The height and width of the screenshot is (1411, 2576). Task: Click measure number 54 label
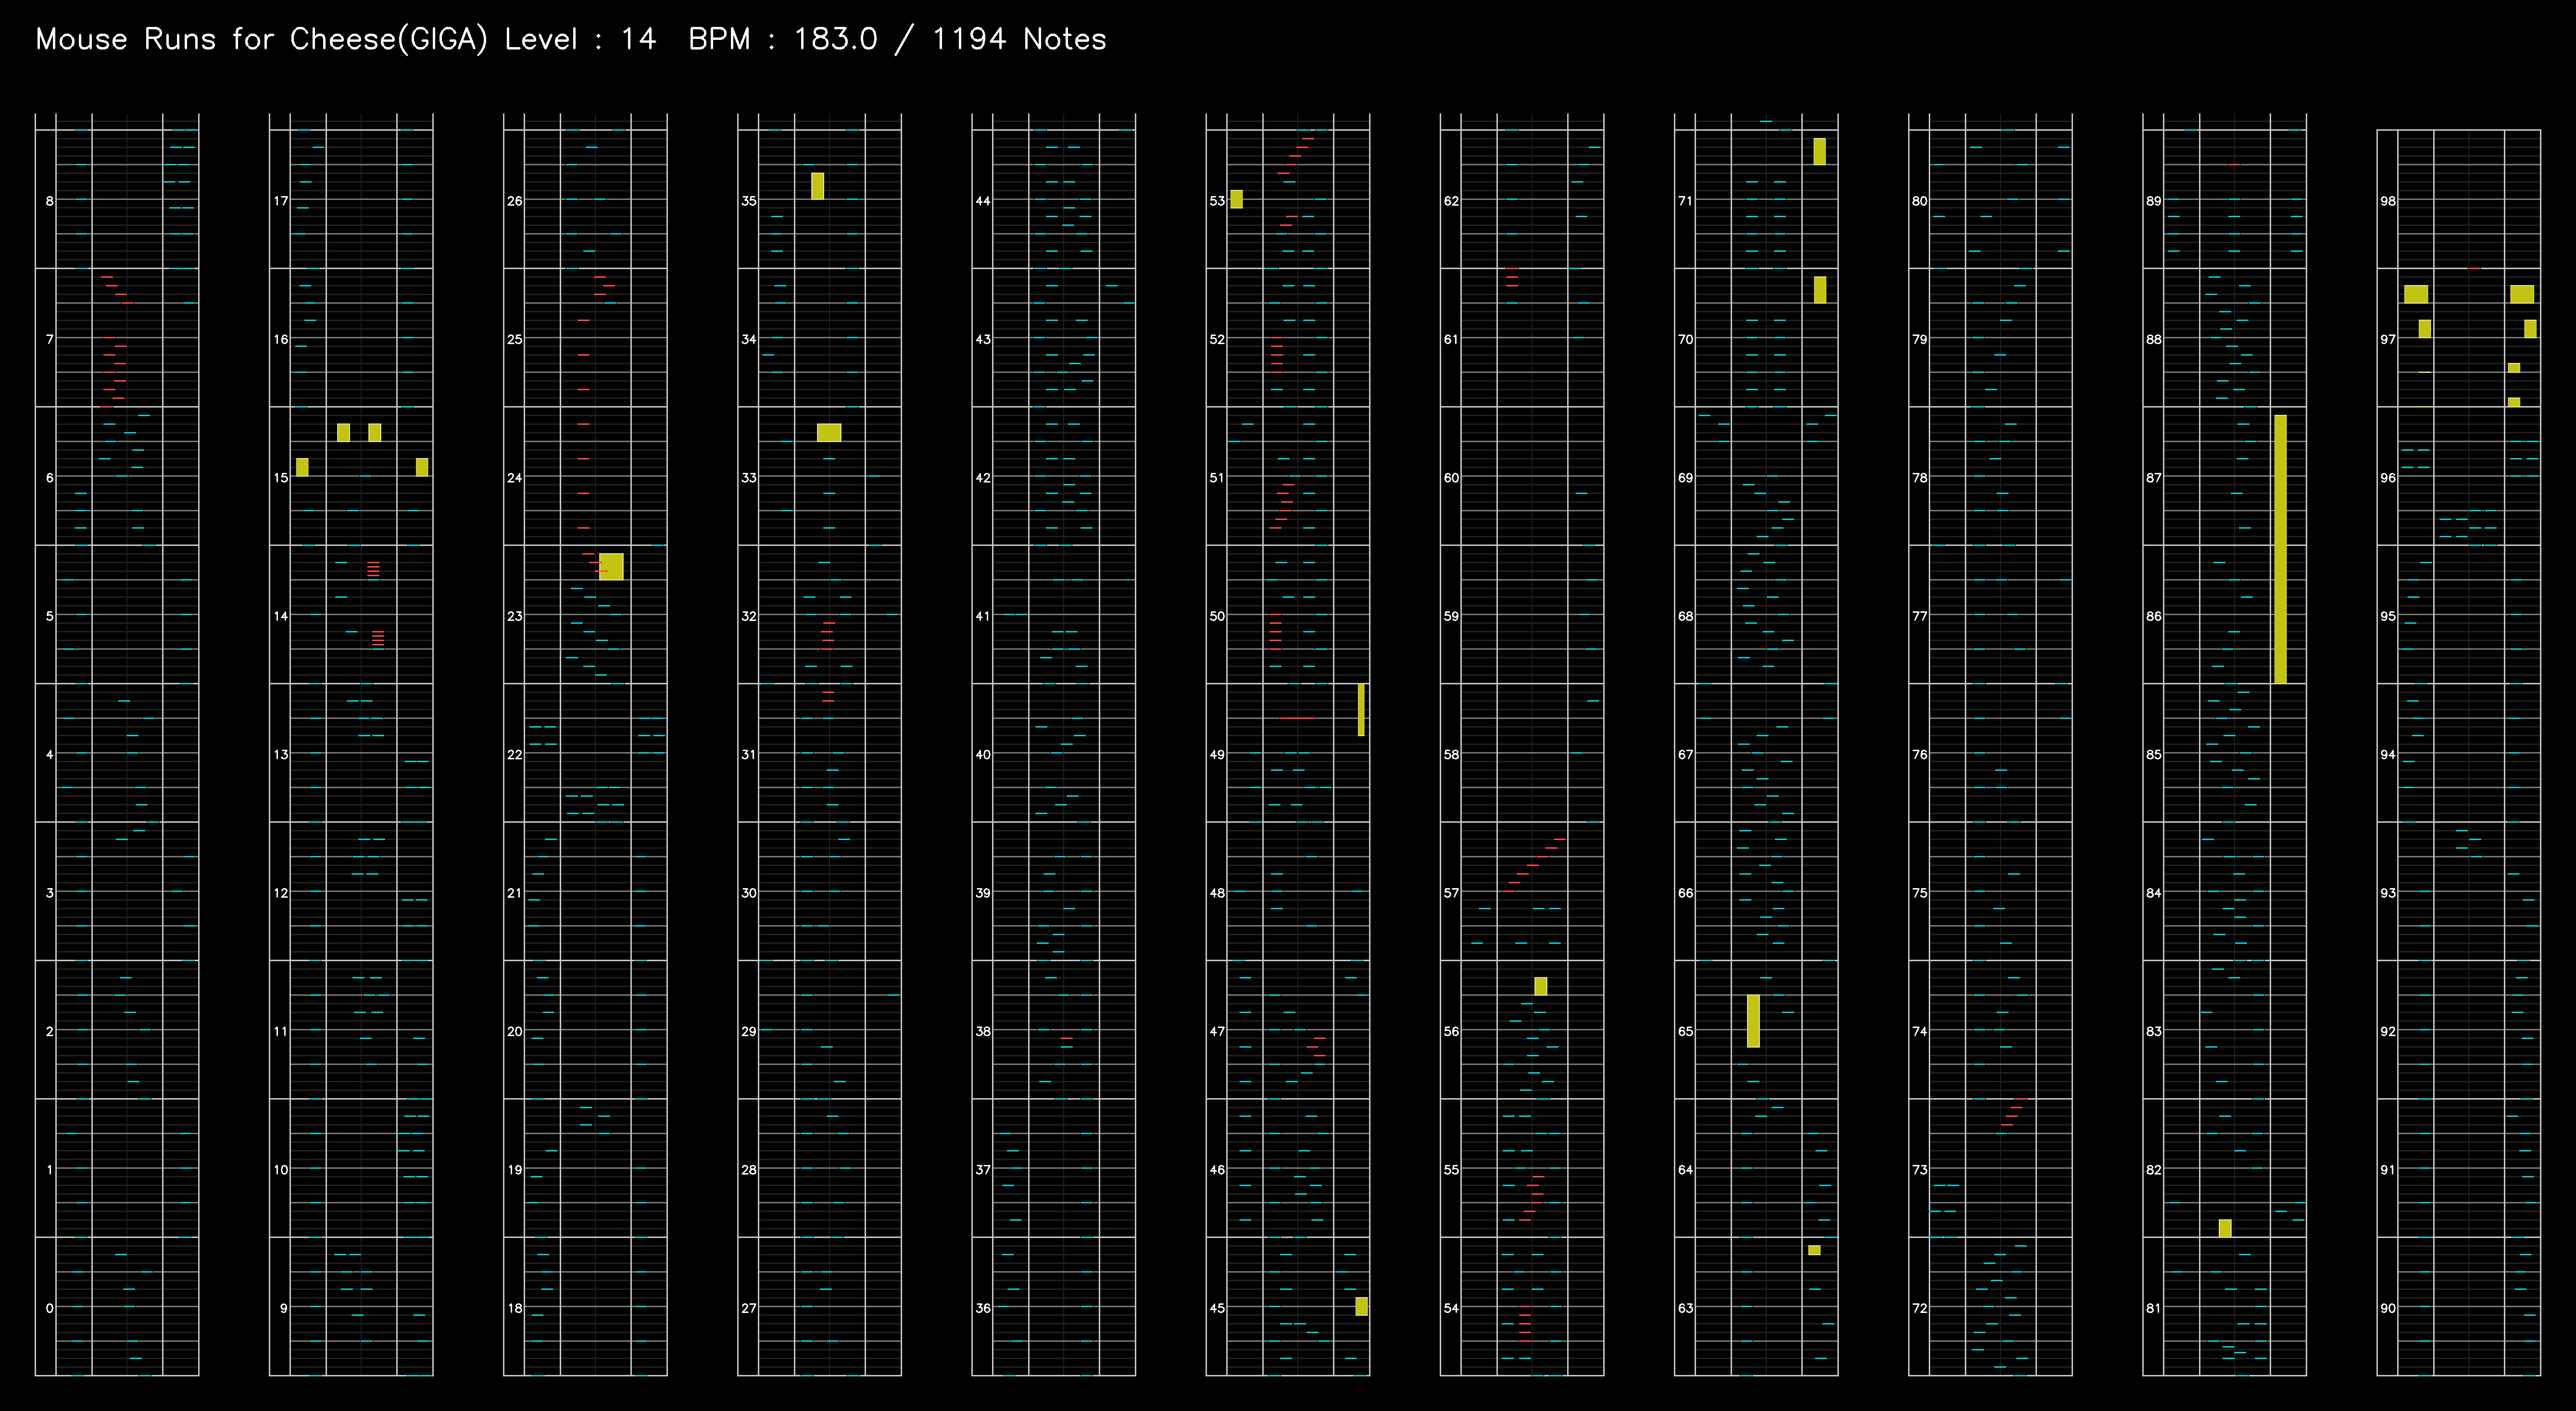point(1451,1308)
